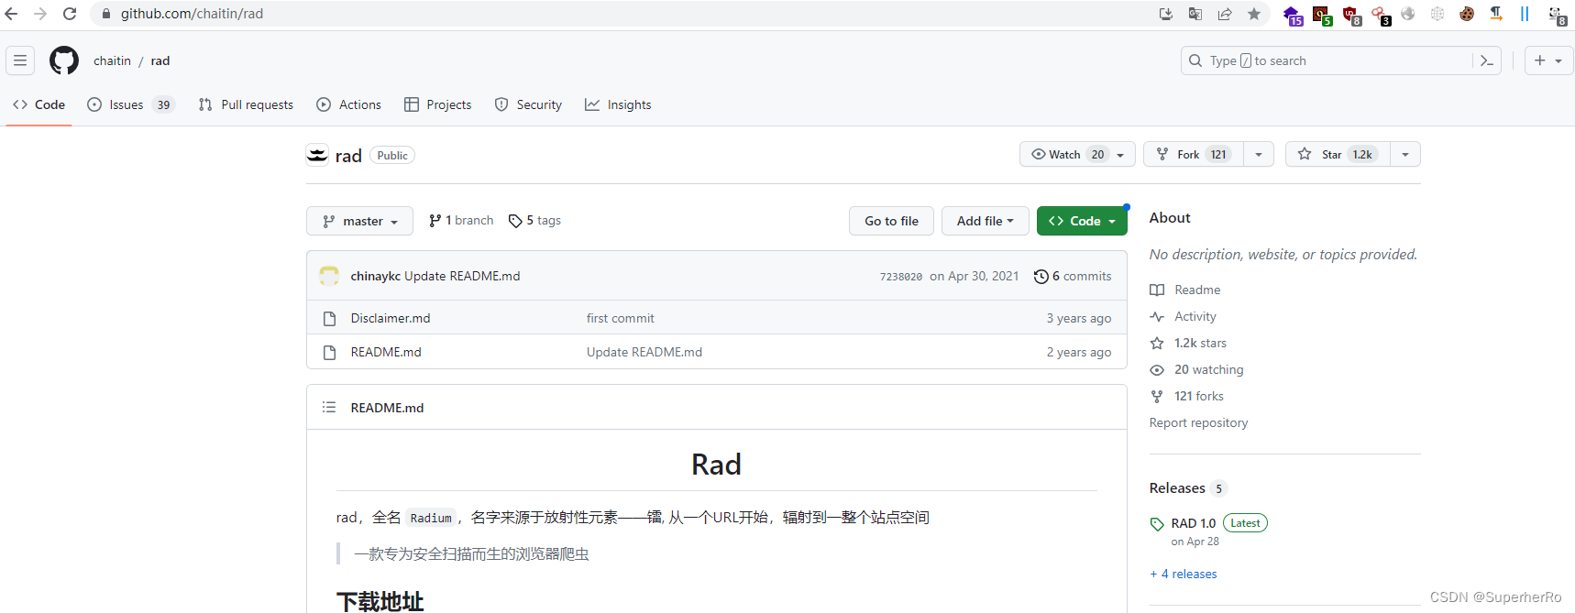View the 1 branch link

click(x=461, y=221)
